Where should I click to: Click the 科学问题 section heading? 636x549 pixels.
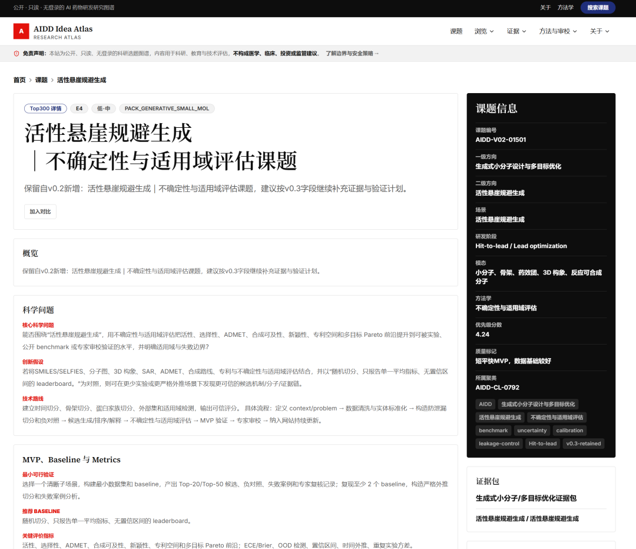tap(38, 310)
